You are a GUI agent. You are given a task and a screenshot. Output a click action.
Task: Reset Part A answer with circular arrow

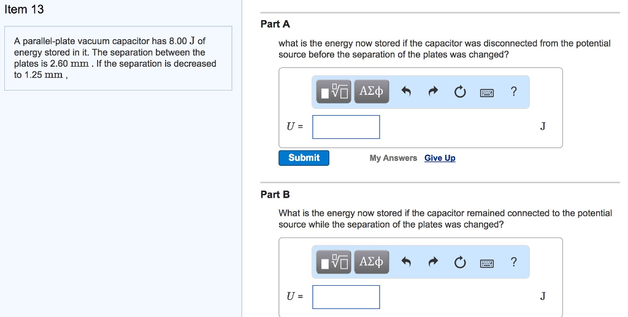pyautogui.click(x=460, y=92)
